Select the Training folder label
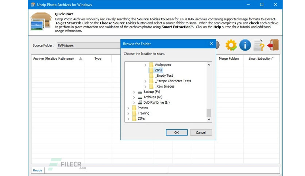The width and height of the screenshot is (305, 176). coord(143,113)
